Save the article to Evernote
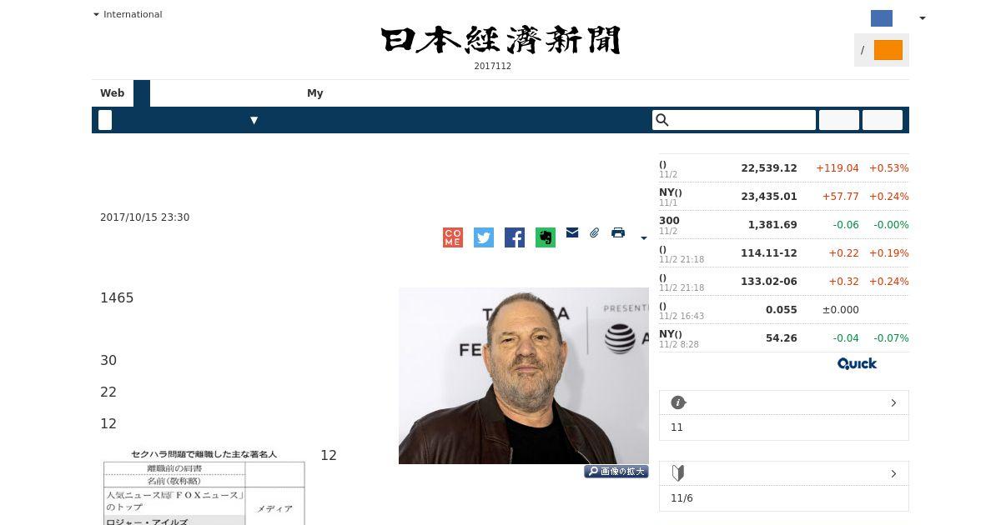The image size is (1001, 525). 546,237
